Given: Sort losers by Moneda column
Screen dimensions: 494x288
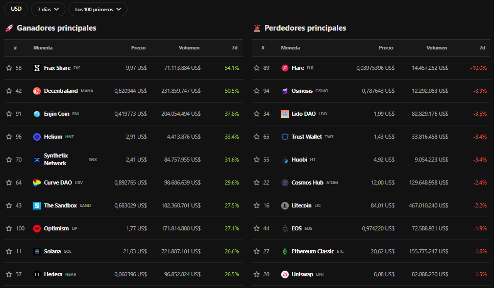Looking at the screenshot, I should pyautogui.click(x=290, y=48).
